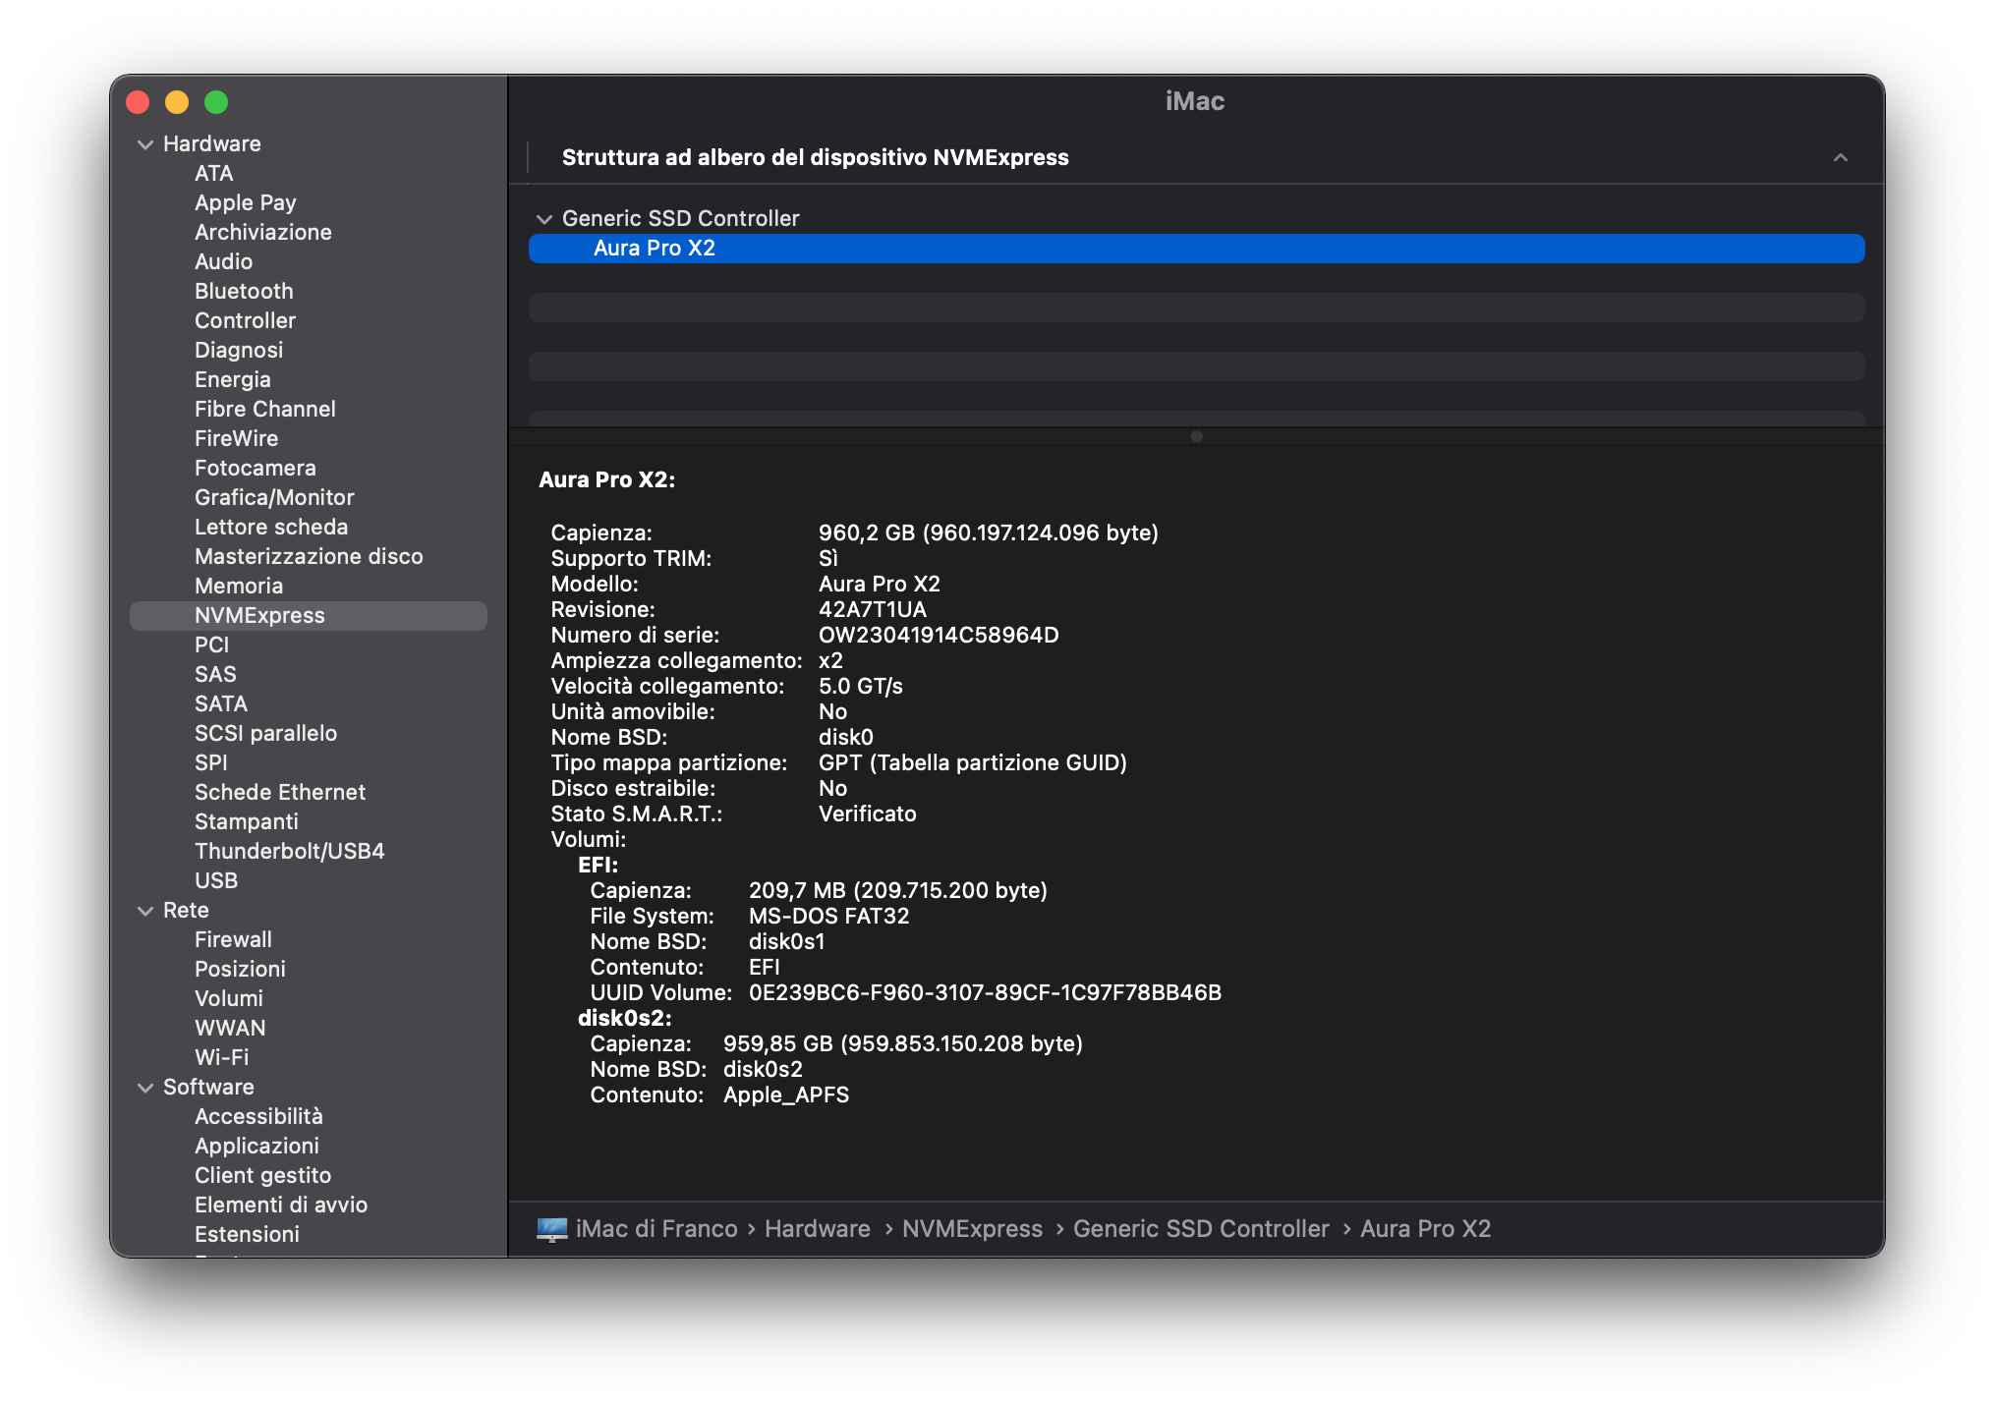Click the Apple_APFS content value
Viewport: 1995px width, 1403px height.
point(786,1094)
